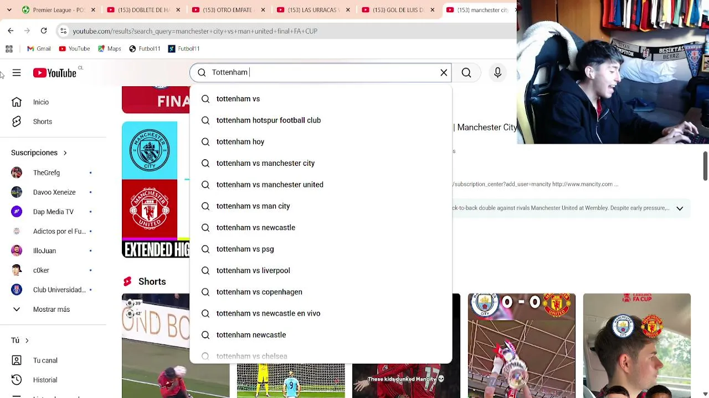The image size is (709, 398).
Task: View site information icon in address bar
Action: click(x=63, y=31)
